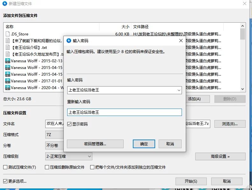Click the app logo in 输入密码 dialog title

[69, 41]
